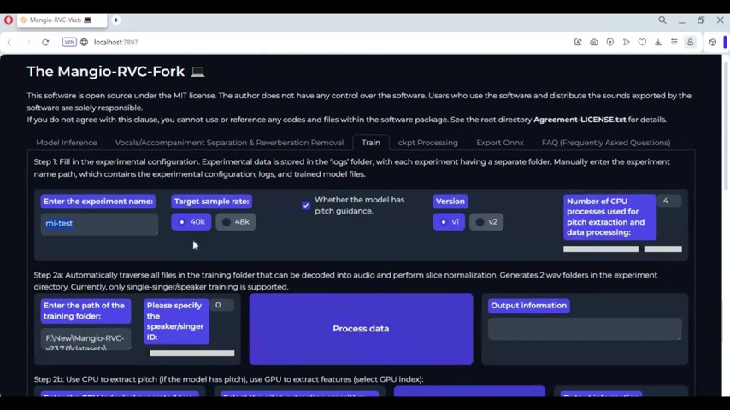Select the Train tab
The width and height of the screenshot is (730, 410).
pos(371,143)
